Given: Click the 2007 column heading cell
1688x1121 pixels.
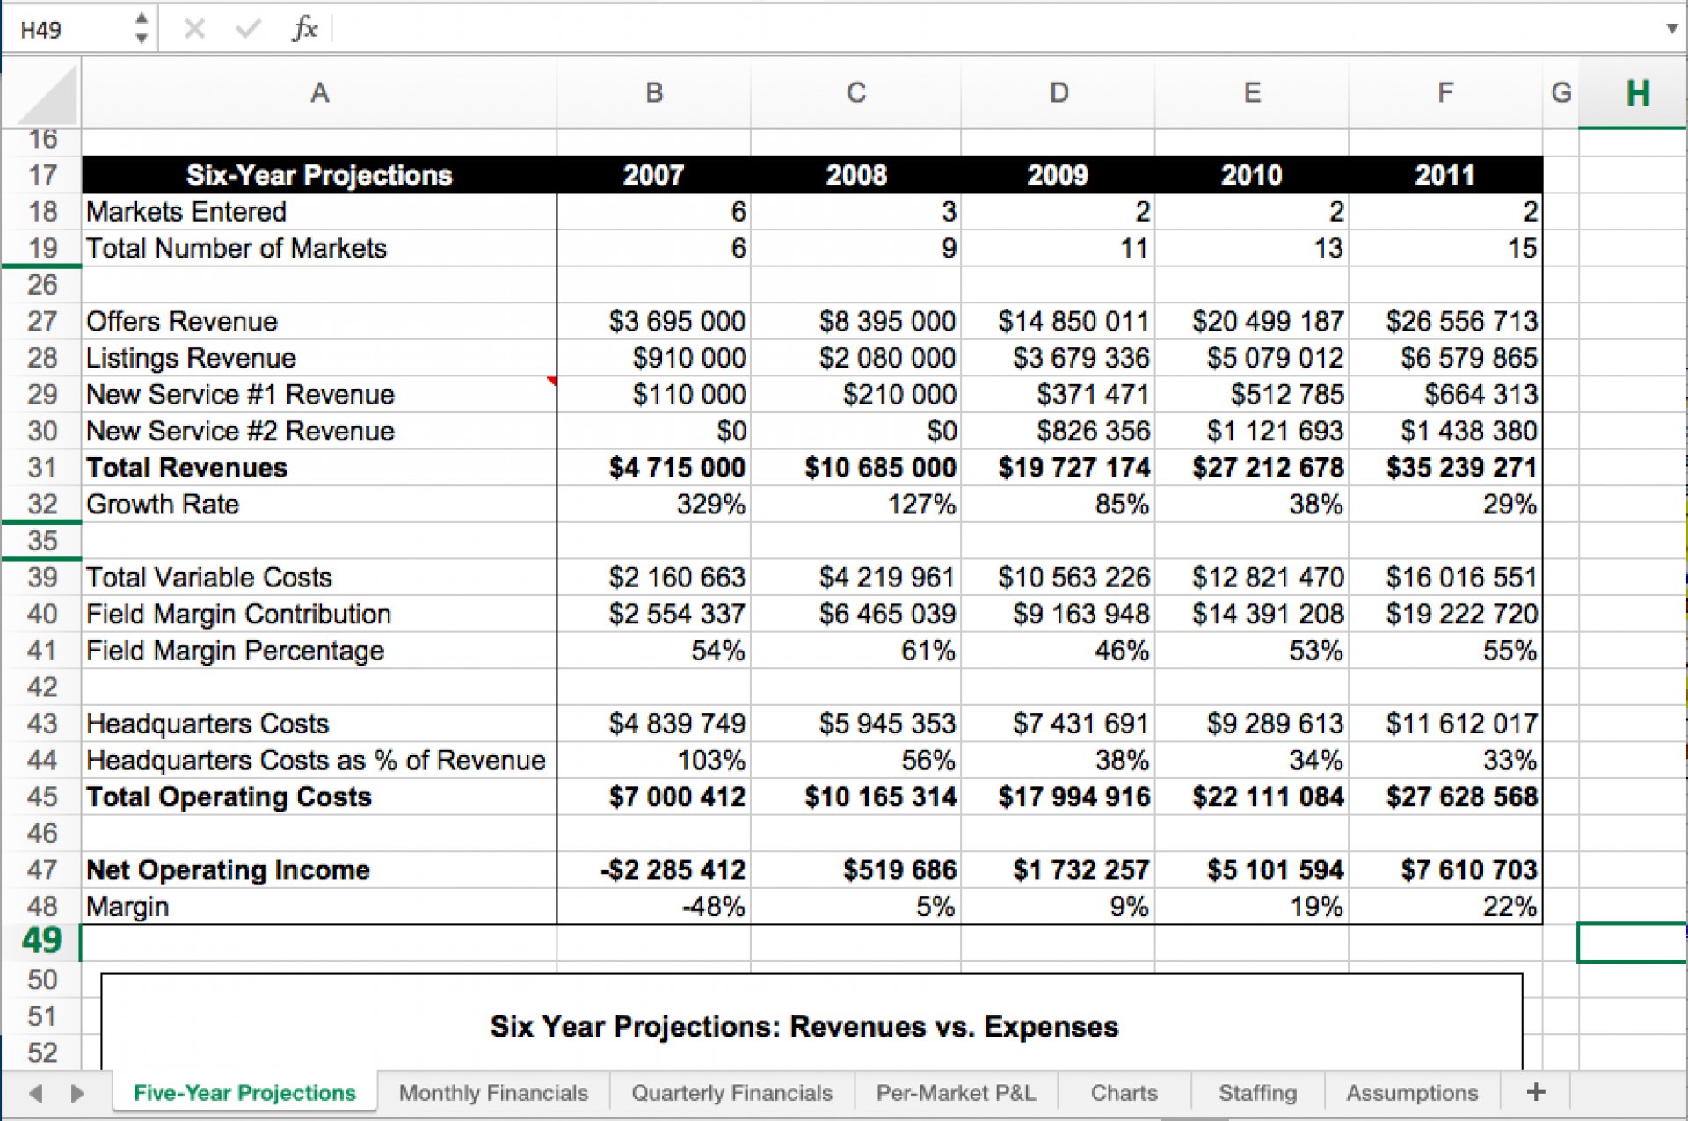Looking at the screenshot, I should 654,175.
